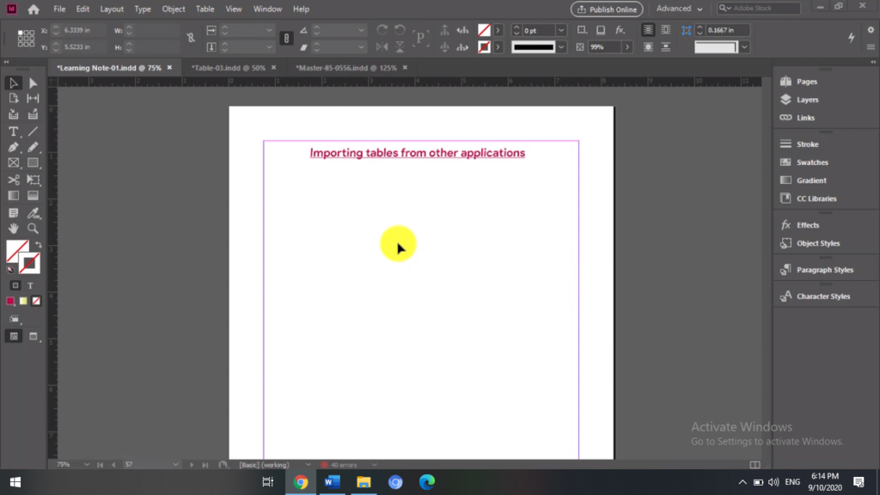Open the Character Styles panel
The image size is (880, 495).
point(822,296)
